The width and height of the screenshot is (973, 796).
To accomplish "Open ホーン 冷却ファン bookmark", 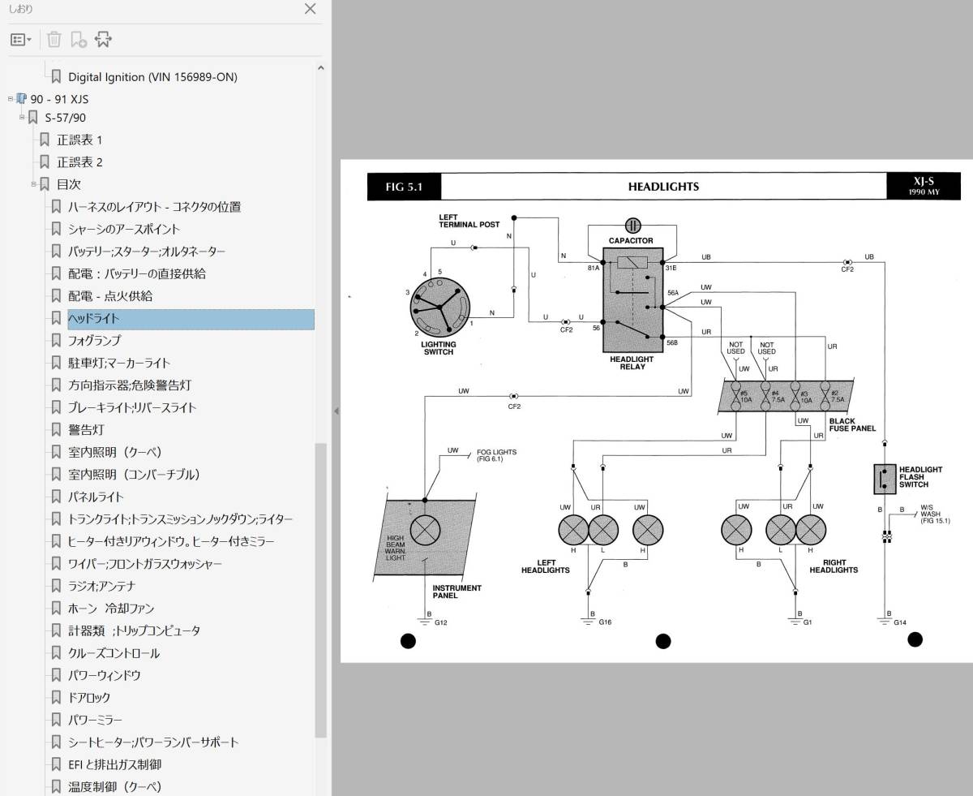I will click(111, 609).
